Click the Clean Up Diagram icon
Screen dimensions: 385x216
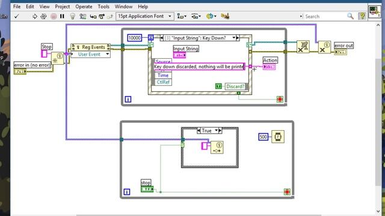pyautogui.click(x=225, y=16)
